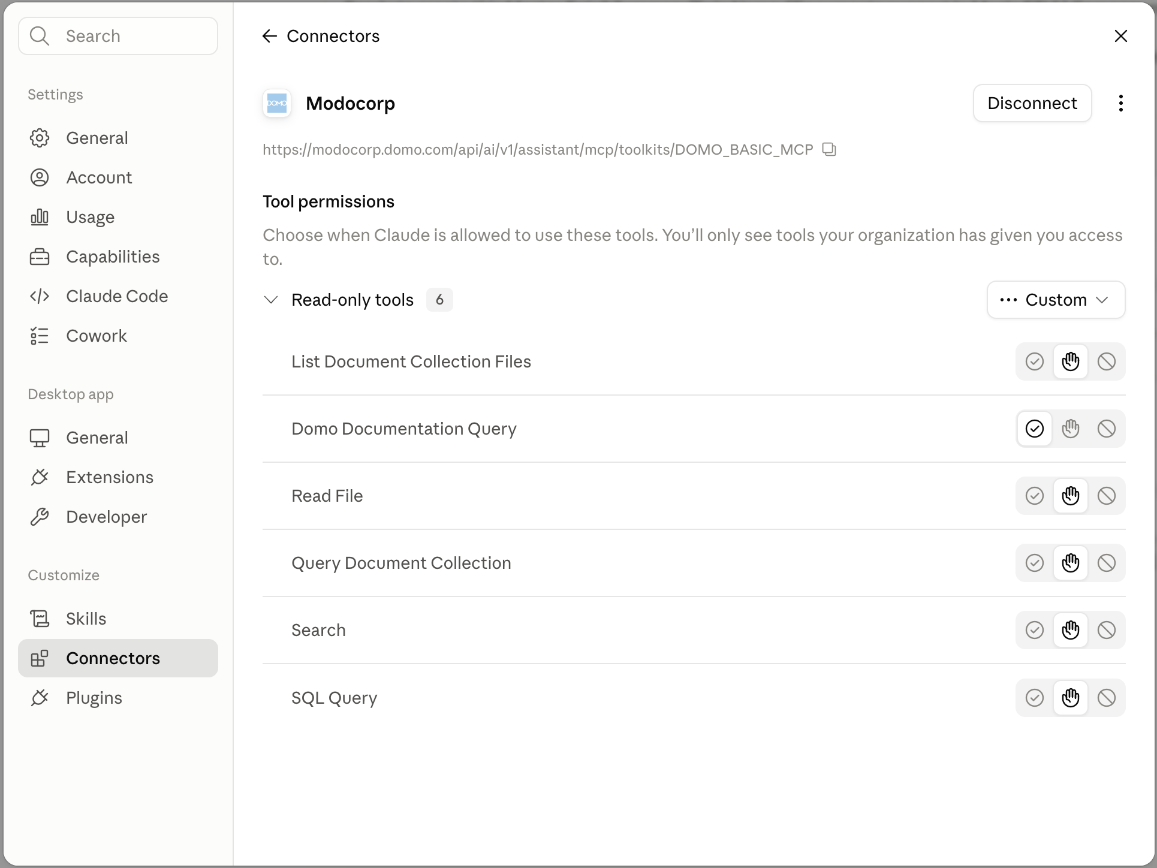
Task: Set List Document Collection Files to always allow
Action: pos(1035,361)
